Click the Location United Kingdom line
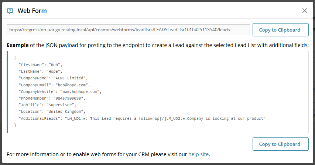The height and width of the screenshot is (165, 315). pyautogui.click(x=52, y=111)
